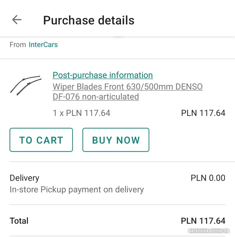The image size is (235, 237).
Task: Open the InterCars seller link
Action: click(43, 45)
